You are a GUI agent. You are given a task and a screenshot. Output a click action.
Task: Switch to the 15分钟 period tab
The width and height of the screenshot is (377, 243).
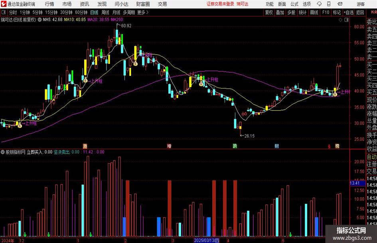(x=51, y=12)
